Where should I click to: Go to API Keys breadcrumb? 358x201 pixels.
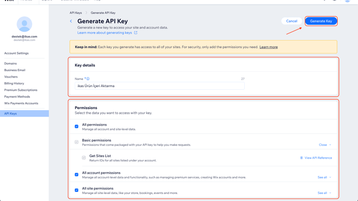pos(75,13)
